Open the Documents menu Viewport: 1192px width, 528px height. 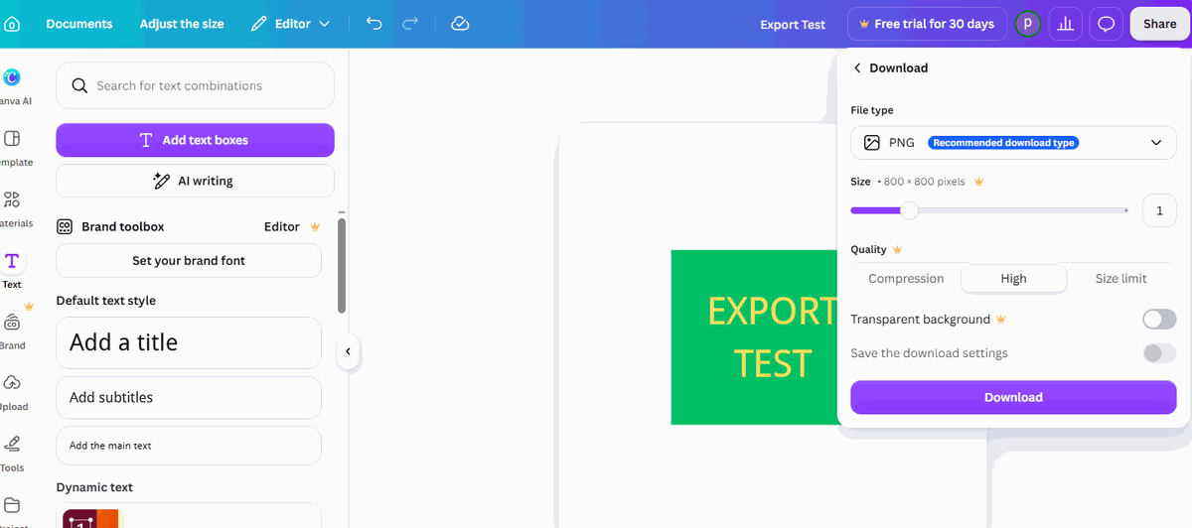point(79,24)
